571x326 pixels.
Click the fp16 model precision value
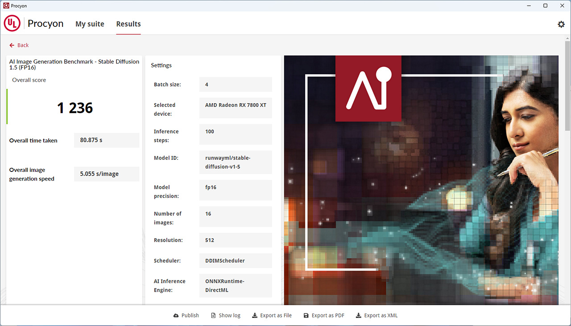[x=236, y=190]
